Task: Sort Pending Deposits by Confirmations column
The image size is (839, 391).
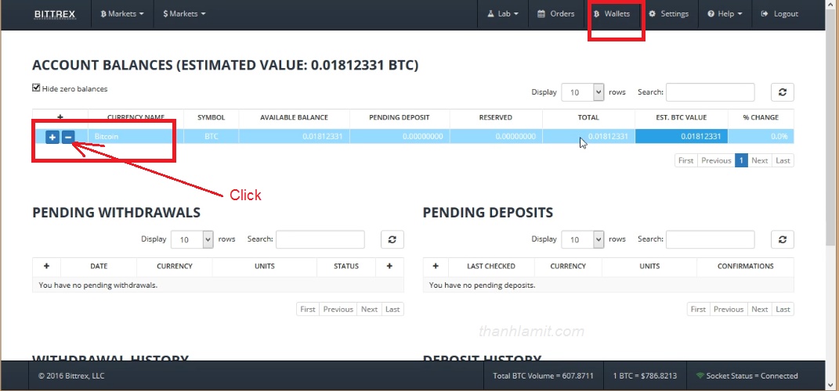Action: (x=745, y=266)
